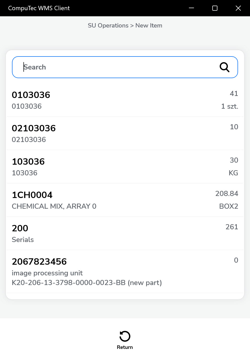Click quantity 208.84 on the 1CH0004 row
The image size is (250, 354).
(x=227, y=194)
